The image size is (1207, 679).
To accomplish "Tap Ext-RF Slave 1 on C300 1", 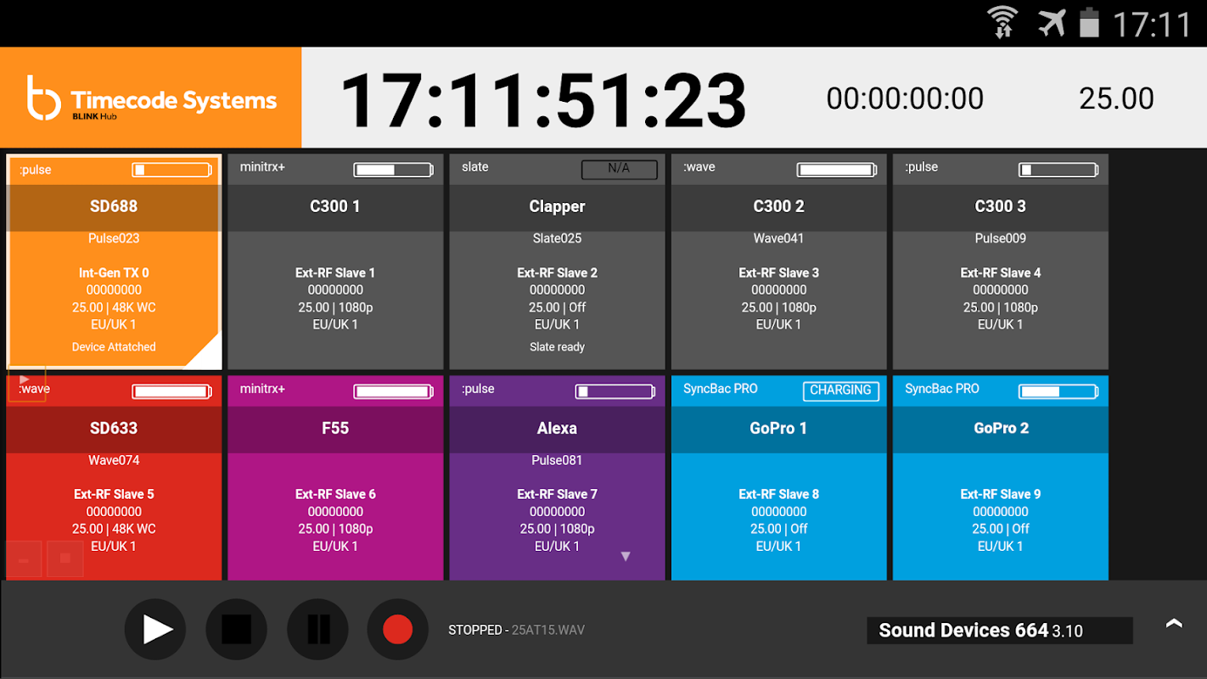I will [335, 272].
